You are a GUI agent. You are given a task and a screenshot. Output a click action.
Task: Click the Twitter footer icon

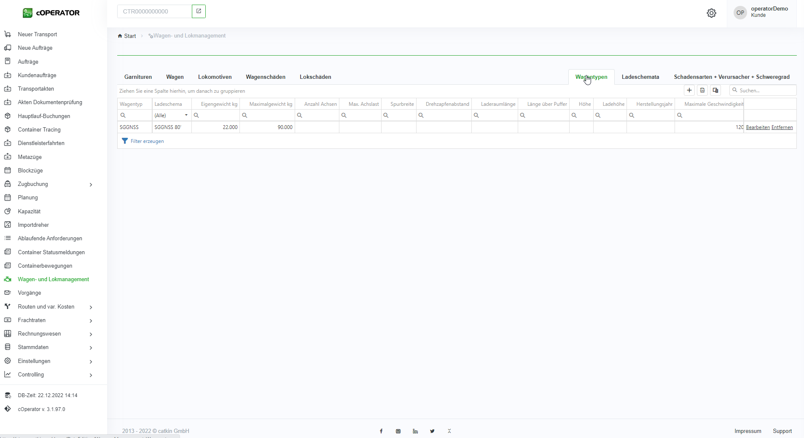pos(432,431)
